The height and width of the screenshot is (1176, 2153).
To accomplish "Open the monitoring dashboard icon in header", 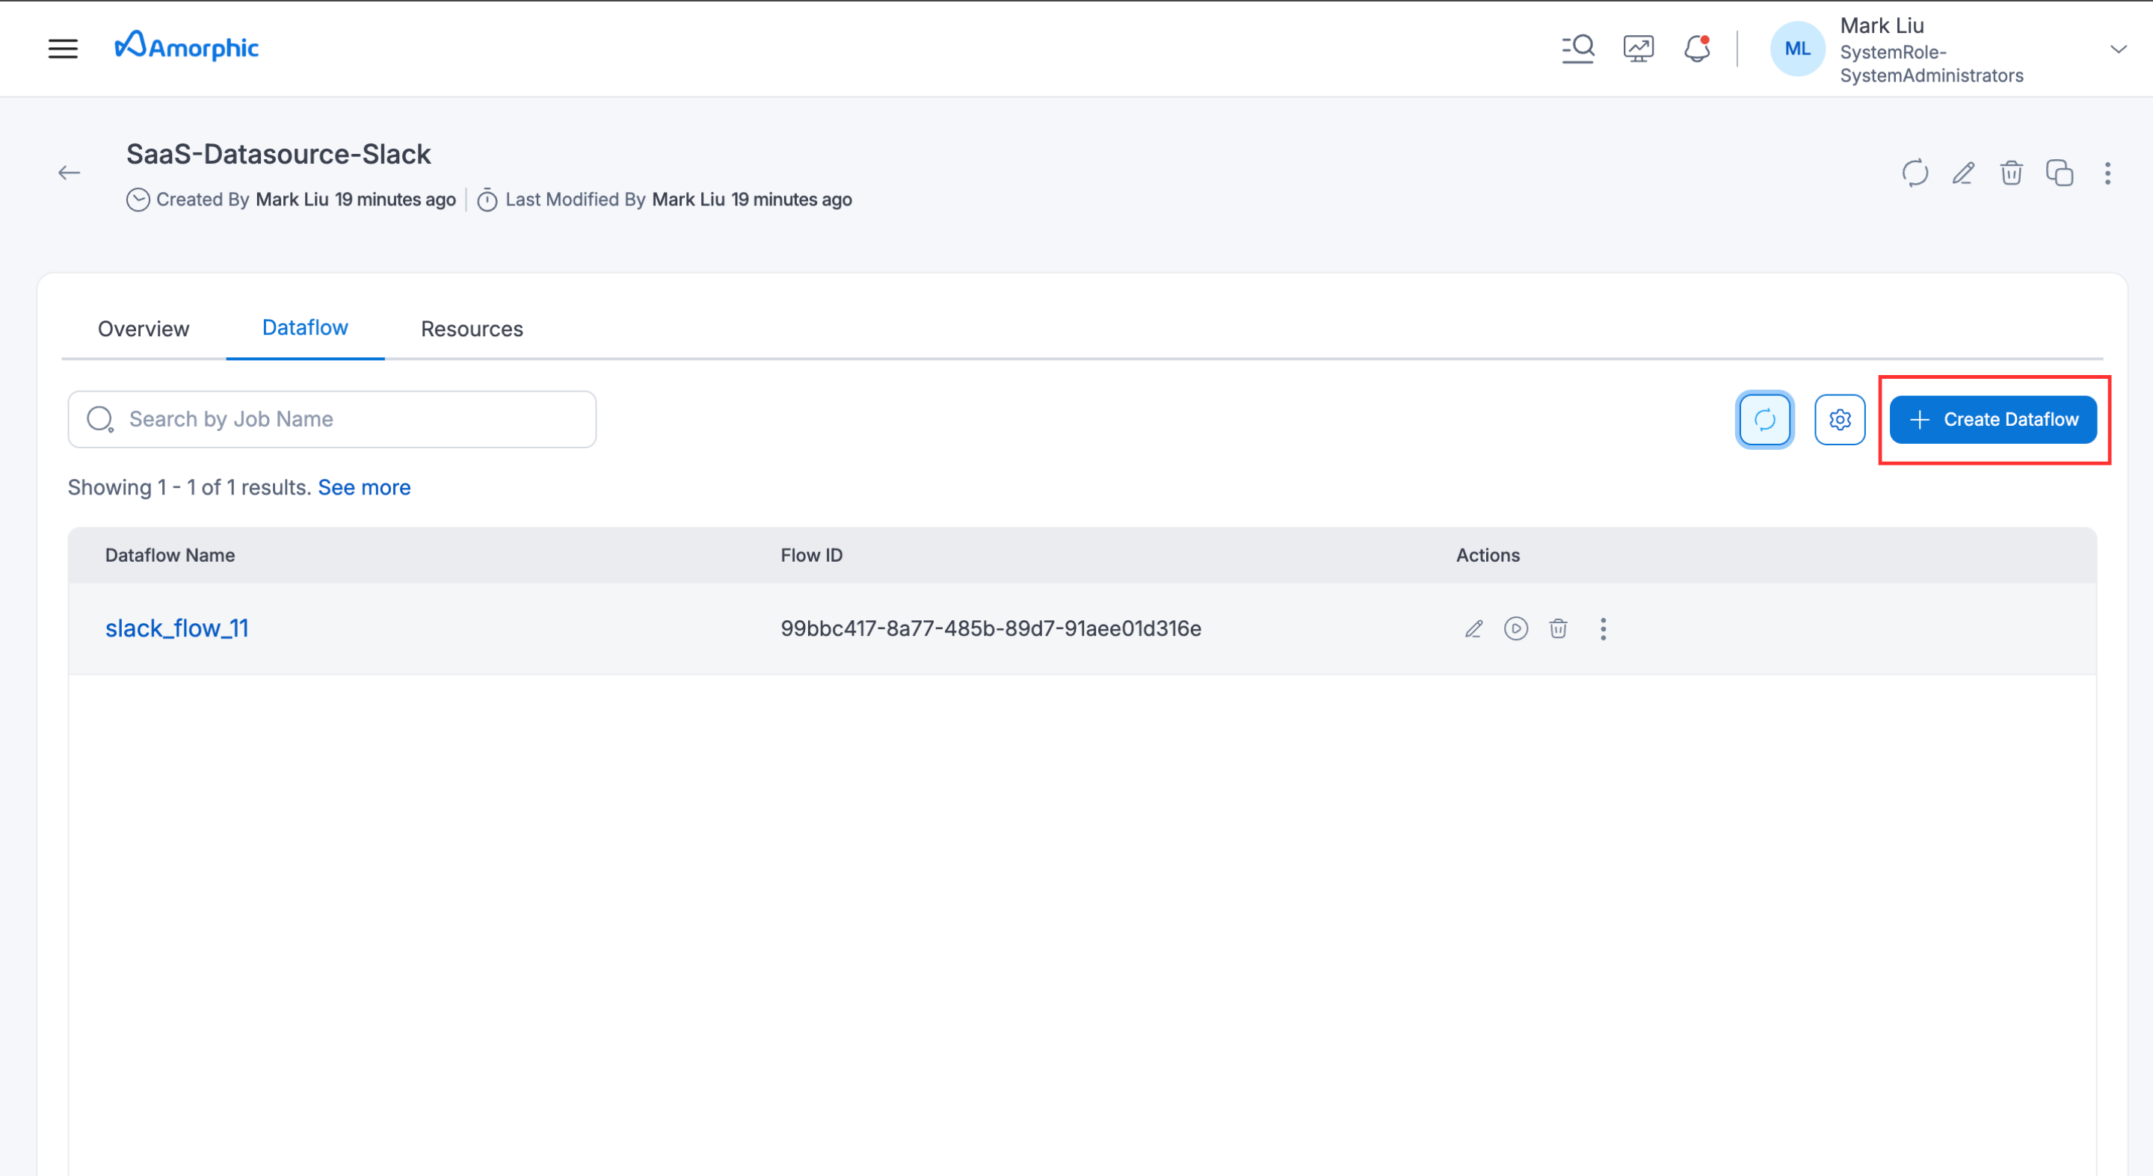I will (1638, 49).
